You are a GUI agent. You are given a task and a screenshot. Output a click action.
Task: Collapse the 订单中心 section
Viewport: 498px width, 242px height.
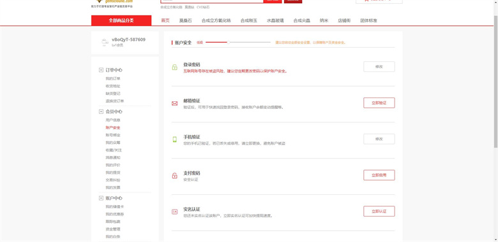click(x=101, y=70)
